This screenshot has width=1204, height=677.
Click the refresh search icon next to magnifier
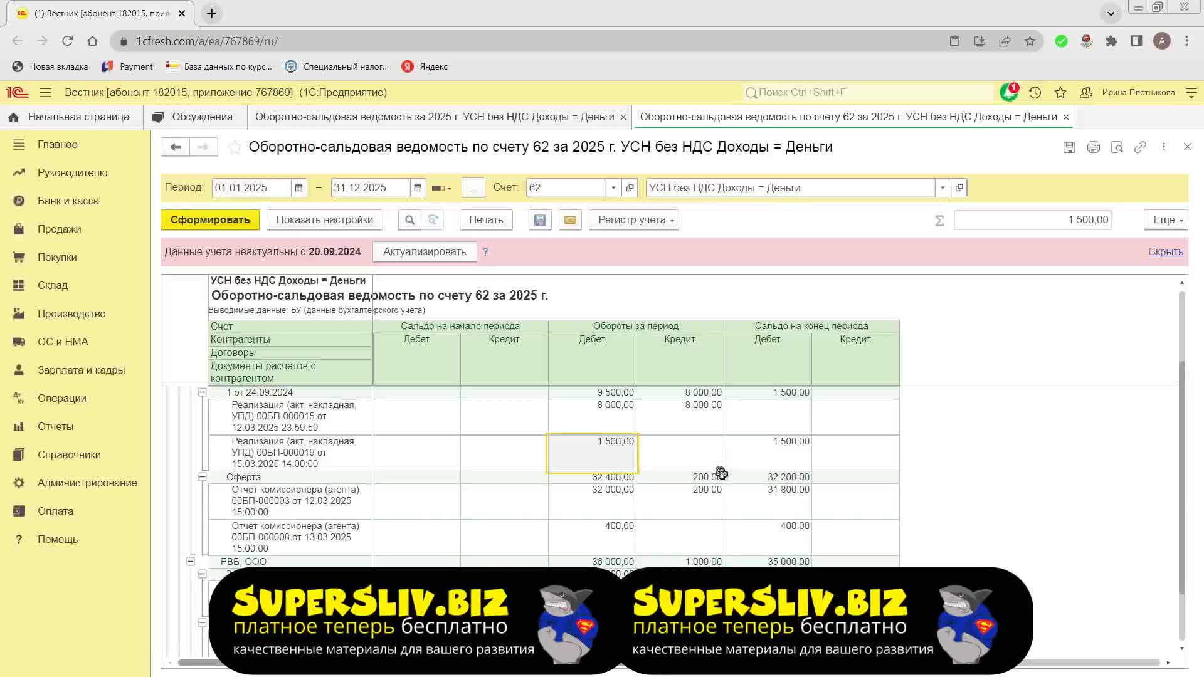coord(433,220)
